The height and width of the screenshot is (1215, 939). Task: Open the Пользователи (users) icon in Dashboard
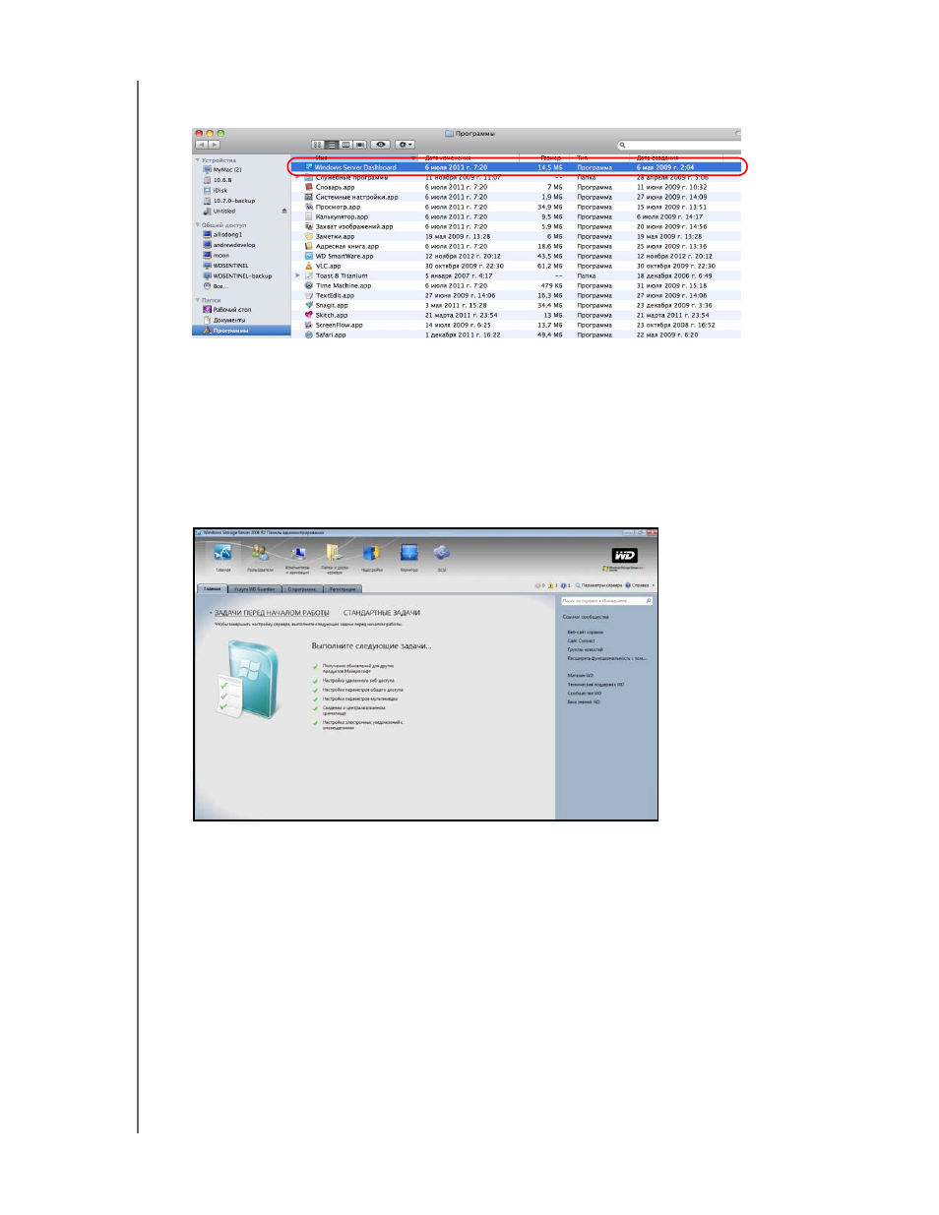coord(260,554)
